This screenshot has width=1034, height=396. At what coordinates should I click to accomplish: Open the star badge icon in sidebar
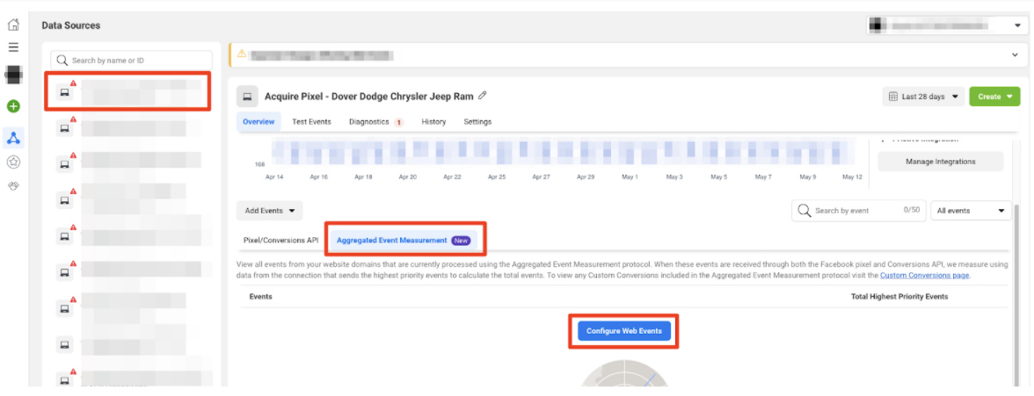(x=13, y=162)
